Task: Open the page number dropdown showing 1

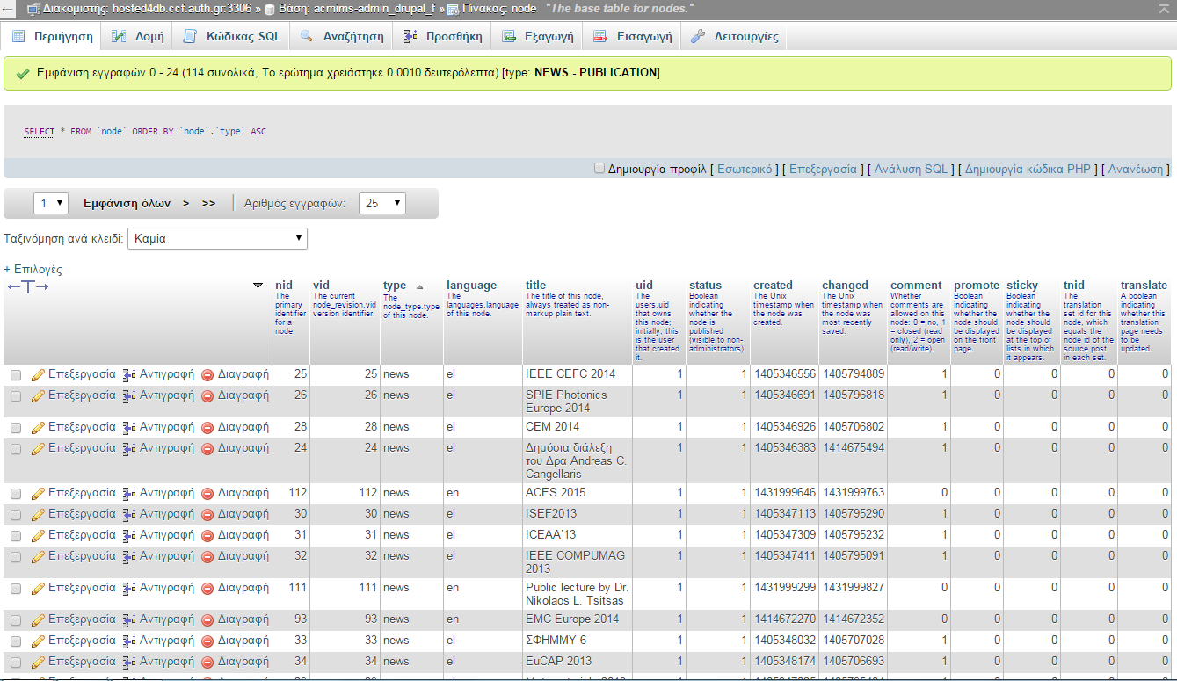Action: 51,203
